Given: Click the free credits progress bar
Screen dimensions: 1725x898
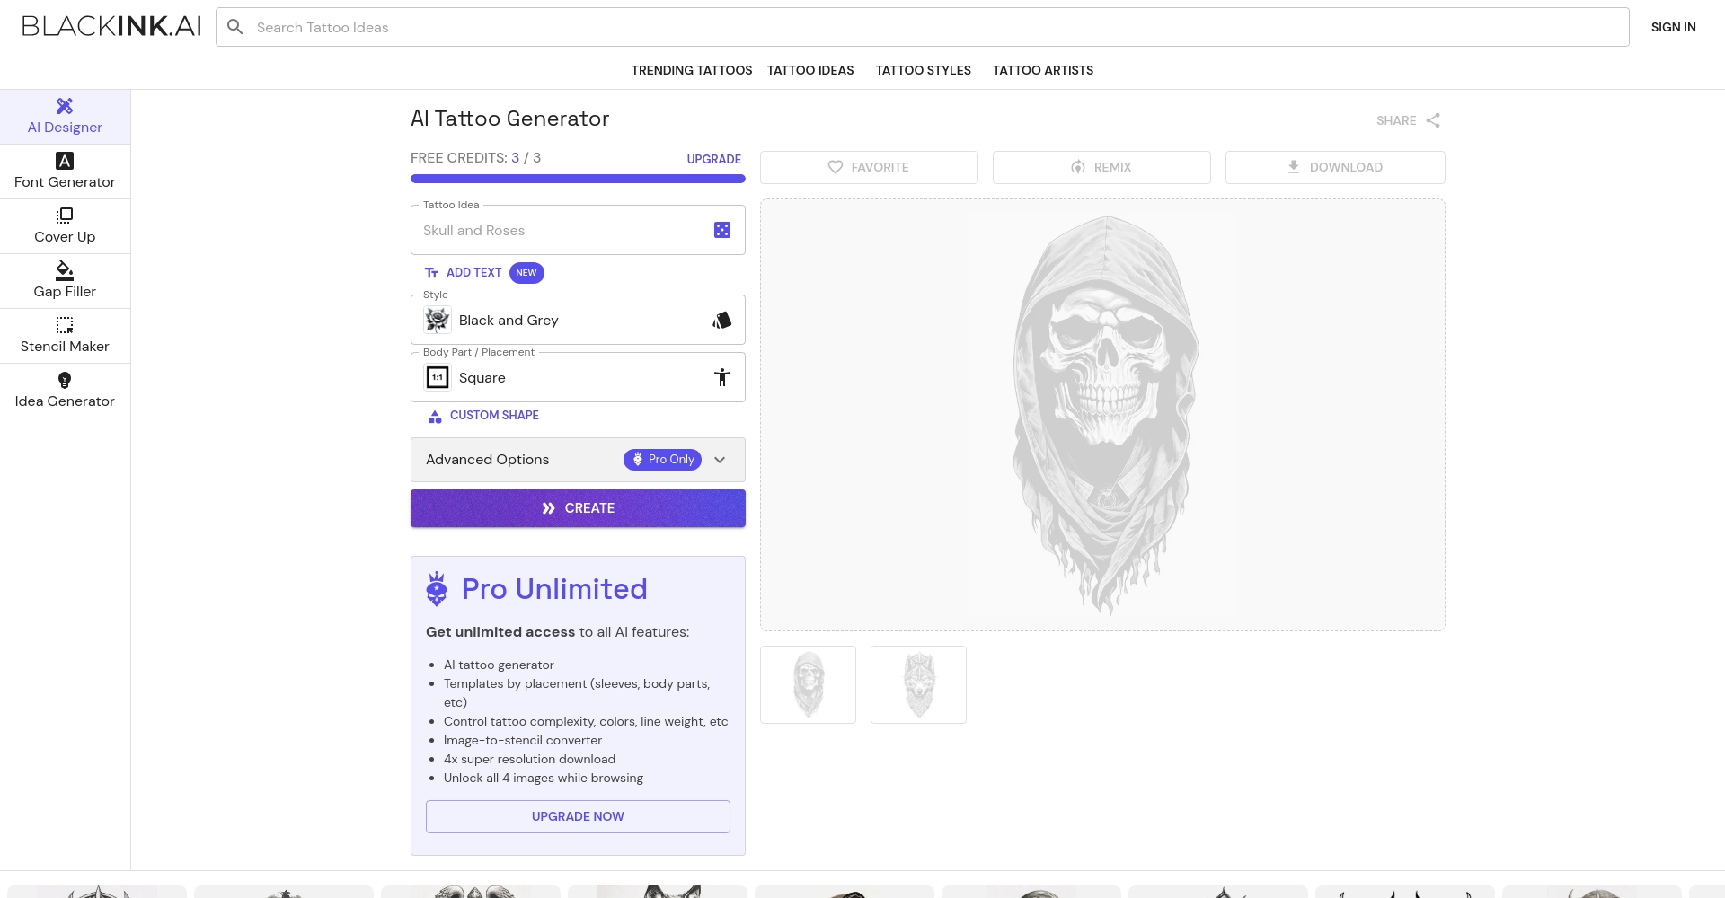Looking at the screenshot, I should point(578,179).
